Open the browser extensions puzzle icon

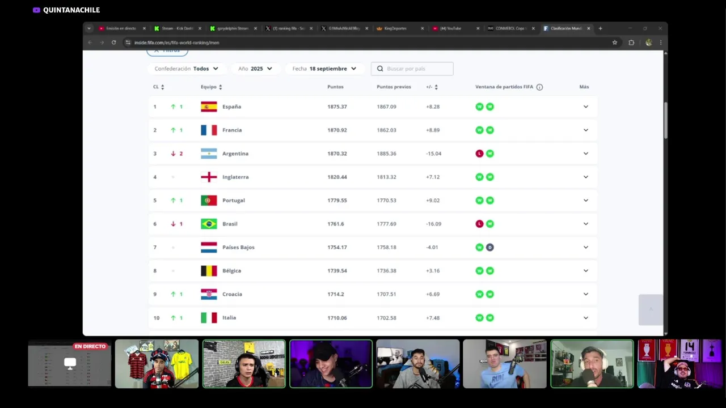[631, 42]
